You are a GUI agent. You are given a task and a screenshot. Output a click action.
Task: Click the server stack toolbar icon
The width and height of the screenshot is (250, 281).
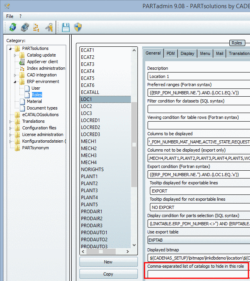coord(25,27)
